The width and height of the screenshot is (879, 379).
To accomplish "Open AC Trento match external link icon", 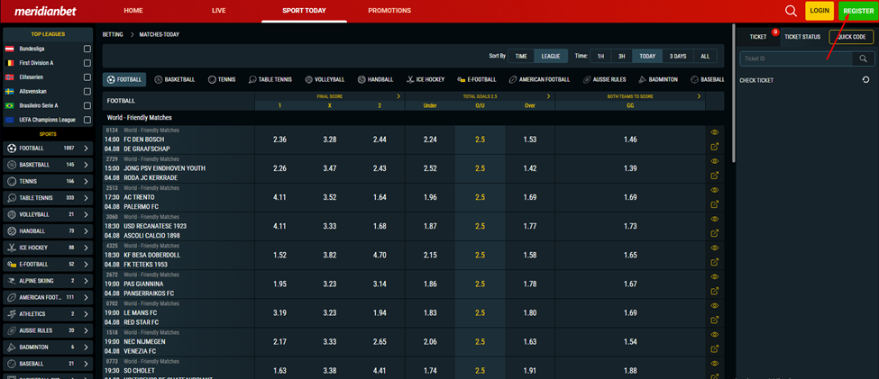I will (715, 204).
